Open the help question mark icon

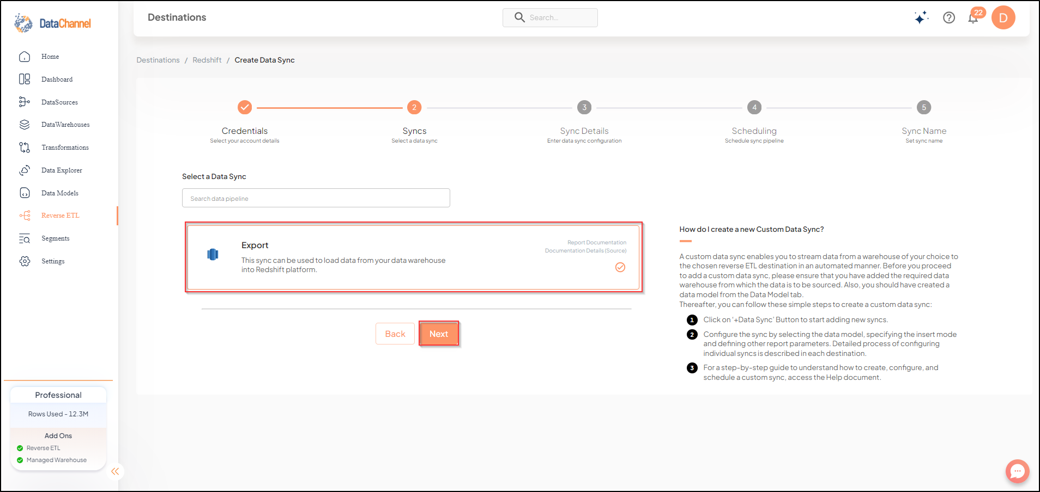pos(949,17)
